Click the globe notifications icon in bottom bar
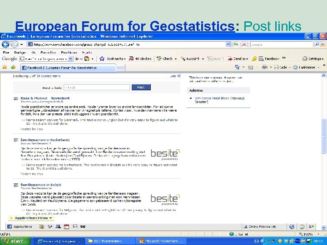The width and height of the screenshot is (327, 245). pos(292,226)
